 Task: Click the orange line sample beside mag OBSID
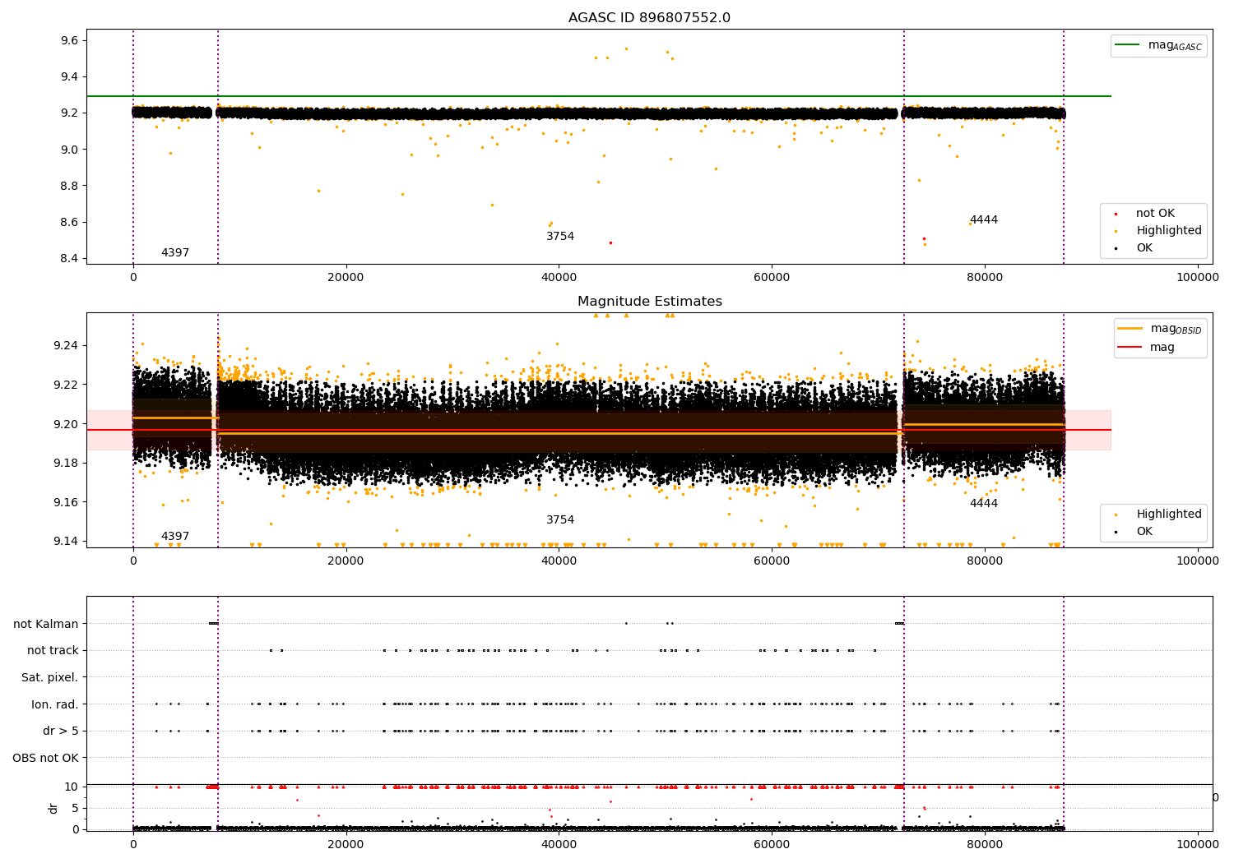click(1130, 328)
